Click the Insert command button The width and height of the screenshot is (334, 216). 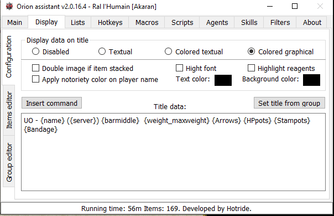click(51, 103)
